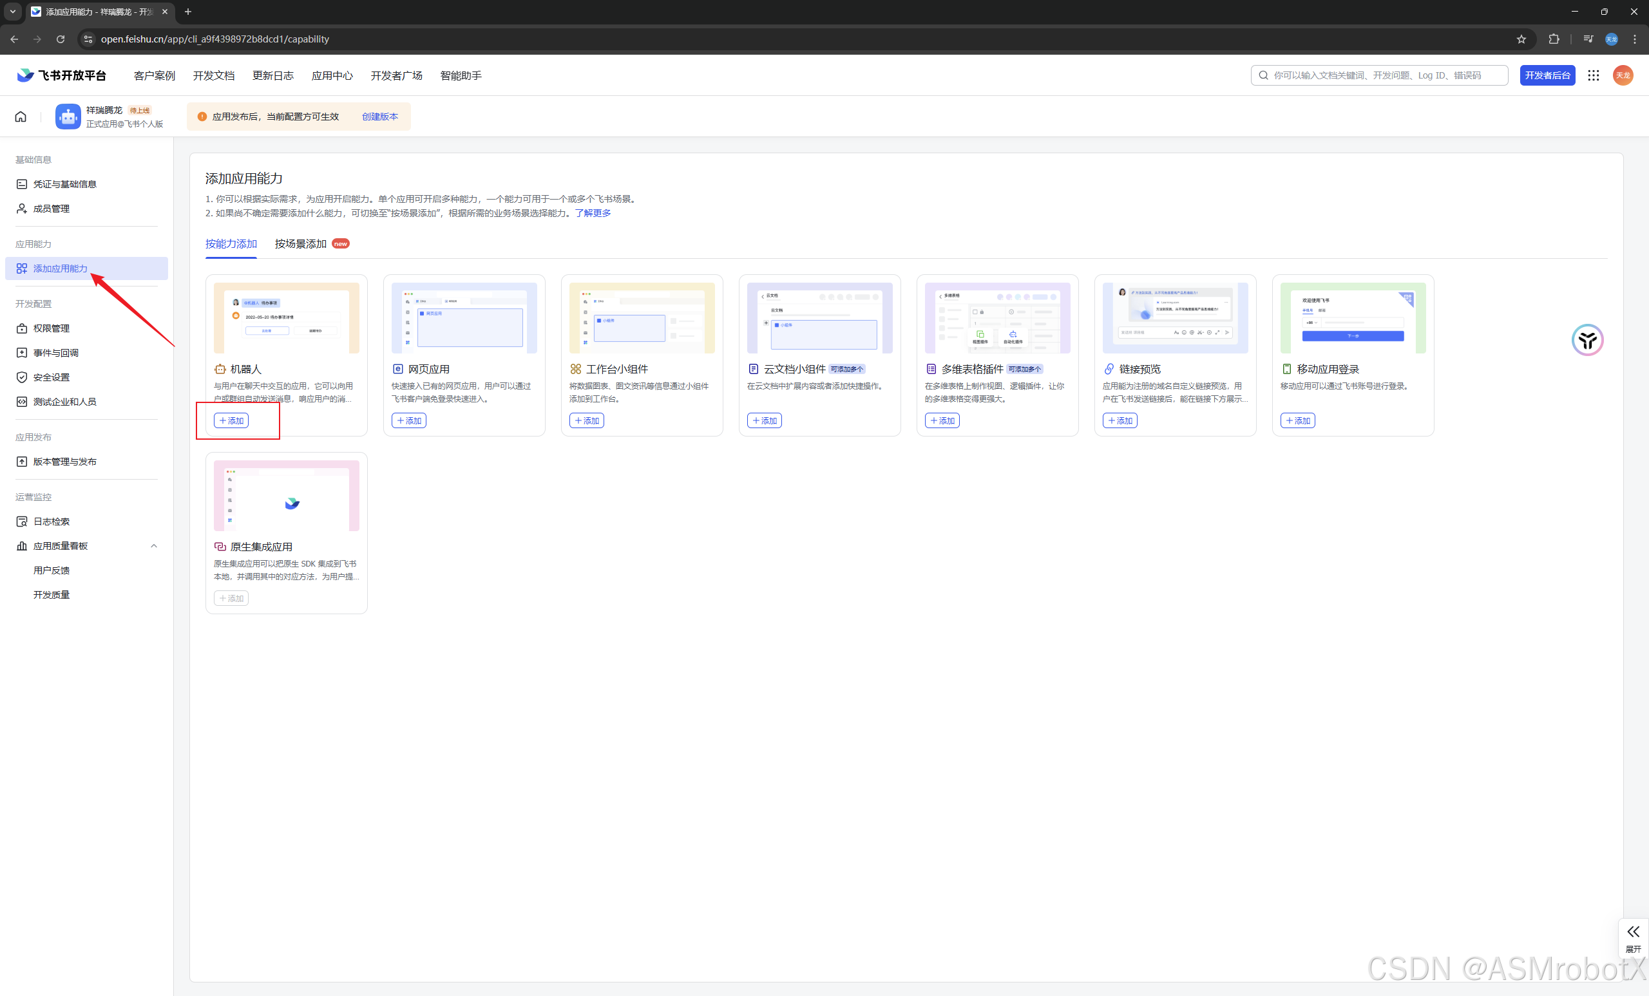Reload the page with refresh icon
This screenshot has height=996, width=1649.
(x=61, y=39)
